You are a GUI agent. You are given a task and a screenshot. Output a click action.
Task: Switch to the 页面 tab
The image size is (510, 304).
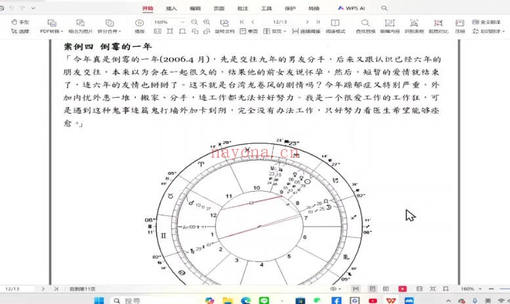coord(219,9)
